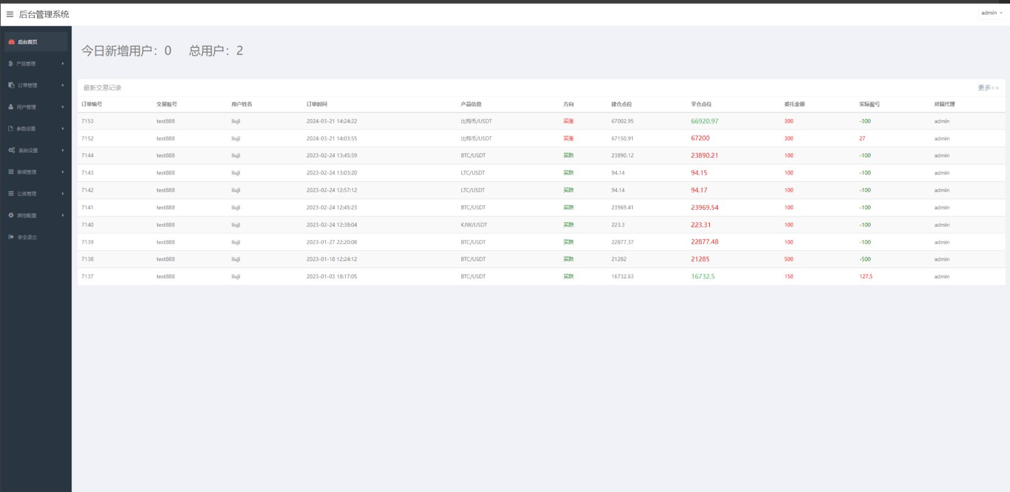Click the clipboard icon beside 订单管理

[11, 85]
